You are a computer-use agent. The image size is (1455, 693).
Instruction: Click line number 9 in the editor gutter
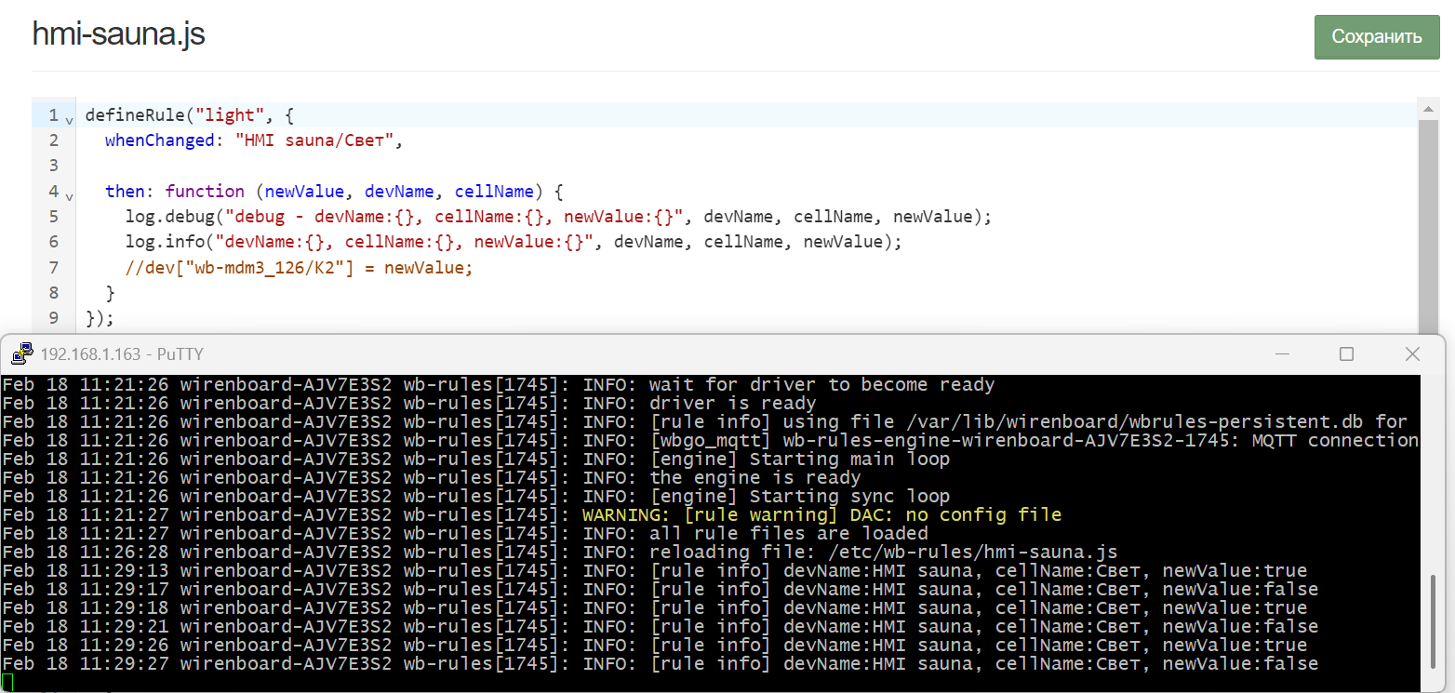[53, 317]
